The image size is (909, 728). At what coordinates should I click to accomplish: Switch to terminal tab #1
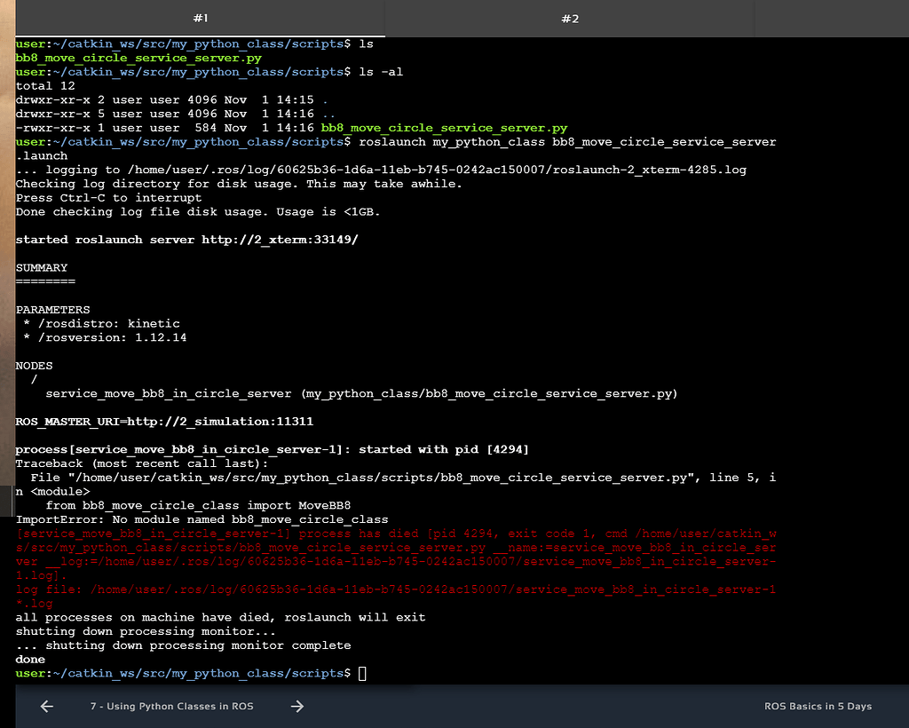click(201, 18)
